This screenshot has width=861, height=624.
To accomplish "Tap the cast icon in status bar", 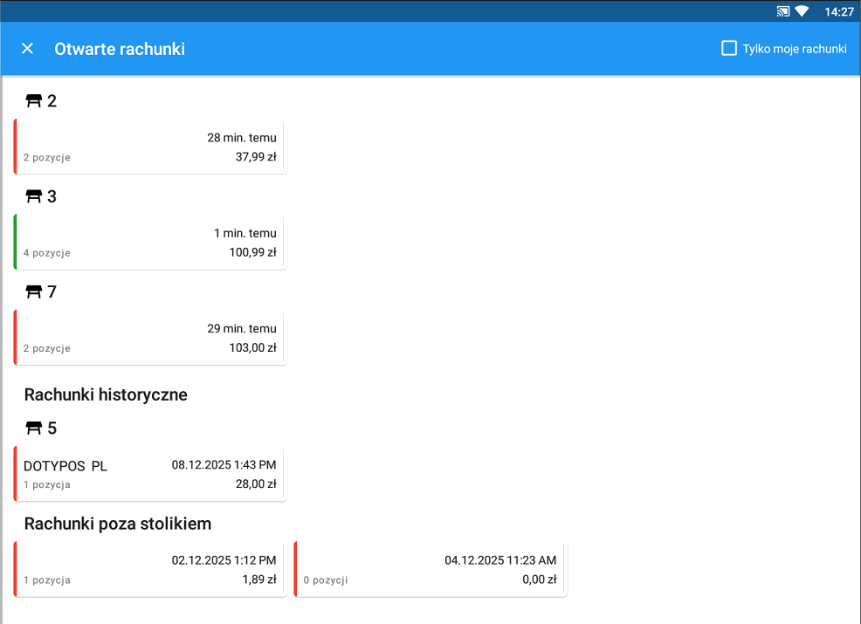I will [782, 11].
